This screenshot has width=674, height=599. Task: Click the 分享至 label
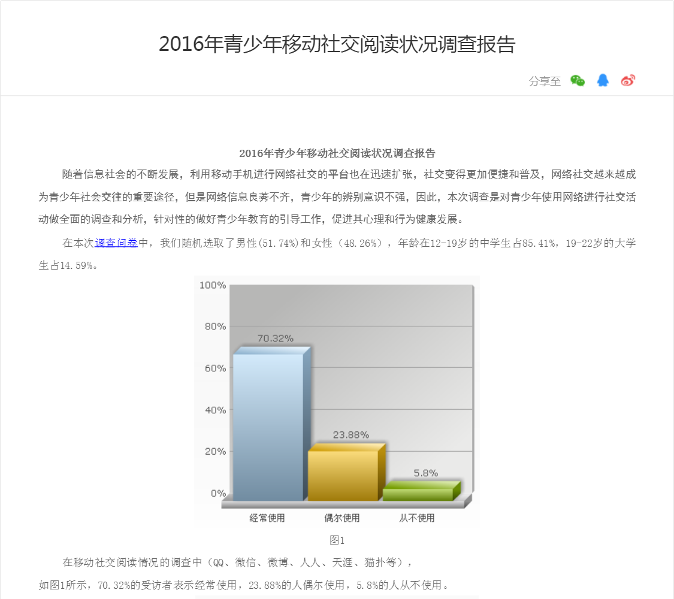point(545,81)
